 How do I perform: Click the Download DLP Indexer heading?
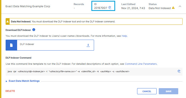tap(18, 30)
